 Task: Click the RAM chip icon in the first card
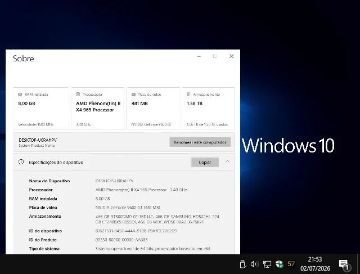coord(20,94)
